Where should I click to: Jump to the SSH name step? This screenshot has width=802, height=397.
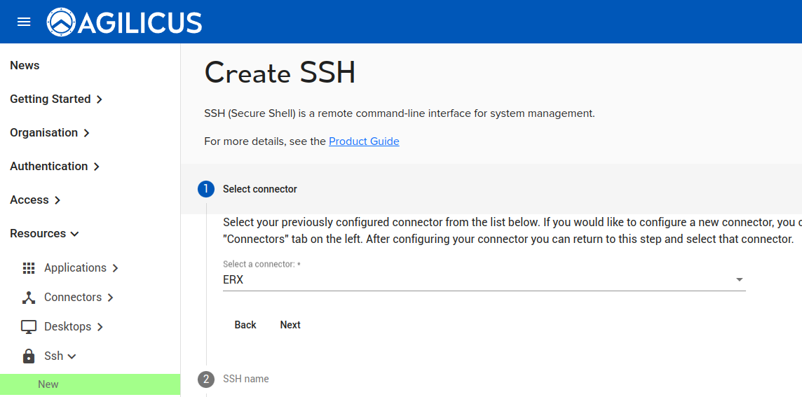(246, 379)
